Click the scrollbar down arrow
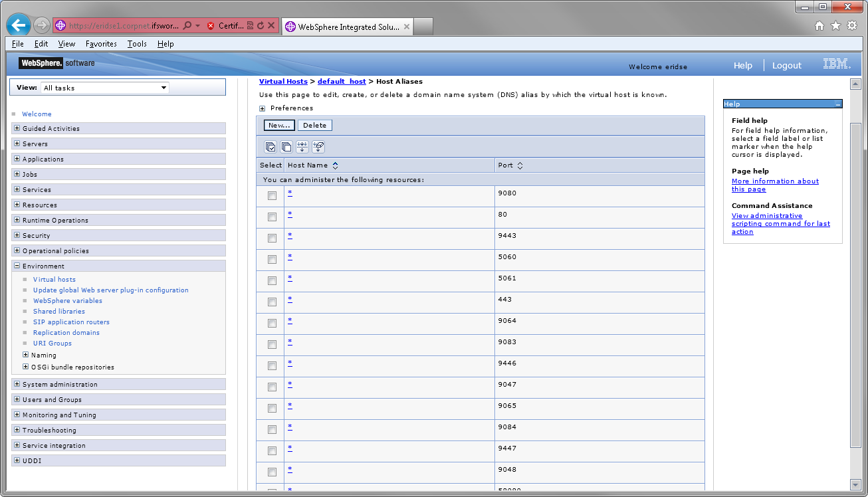The image size is (868, 497). click(x=855, y=484)
